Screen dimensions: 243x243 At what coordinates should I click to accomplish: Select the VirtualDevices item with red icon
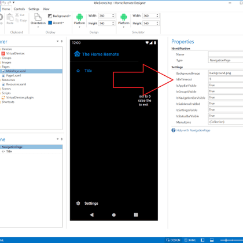pyautogui.click(x=13, y=53)
